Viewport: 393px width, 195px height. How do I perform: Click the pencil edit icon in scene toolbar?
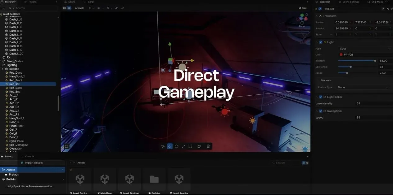click(x=116, y=8)
